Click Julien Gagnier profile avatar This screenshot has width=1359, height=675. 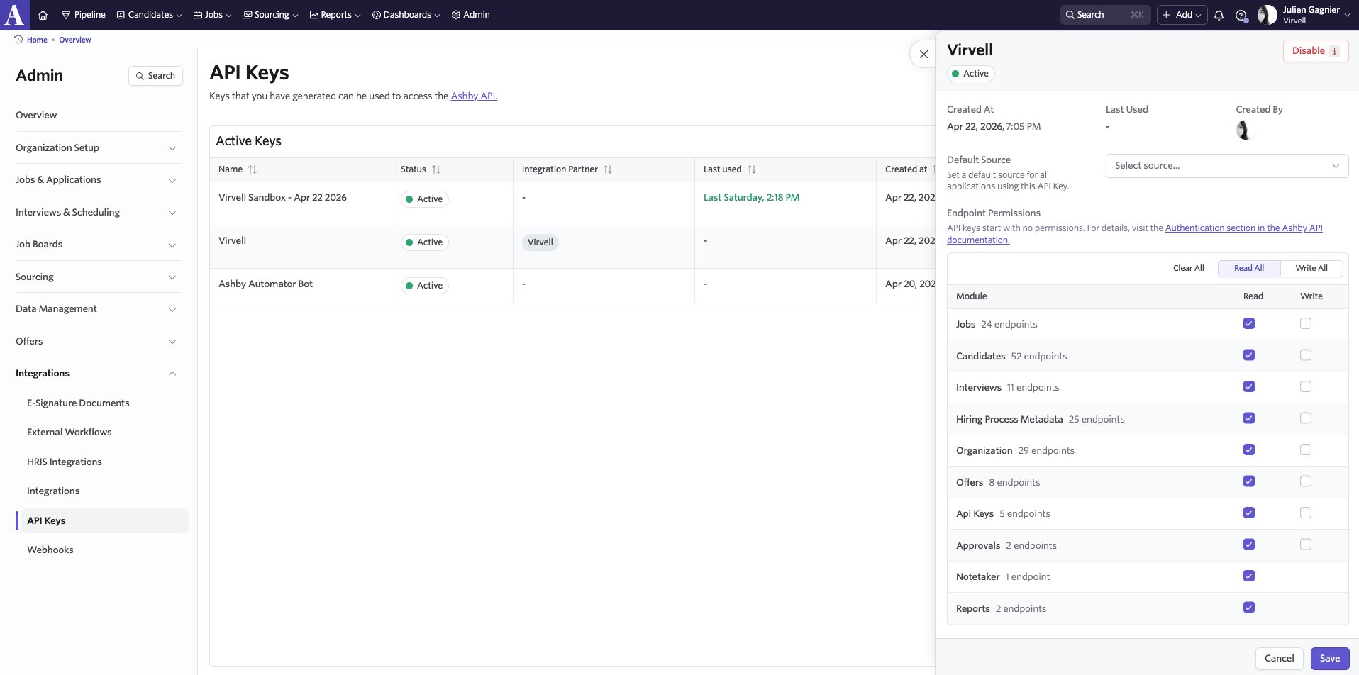(x=1267, y=15)
